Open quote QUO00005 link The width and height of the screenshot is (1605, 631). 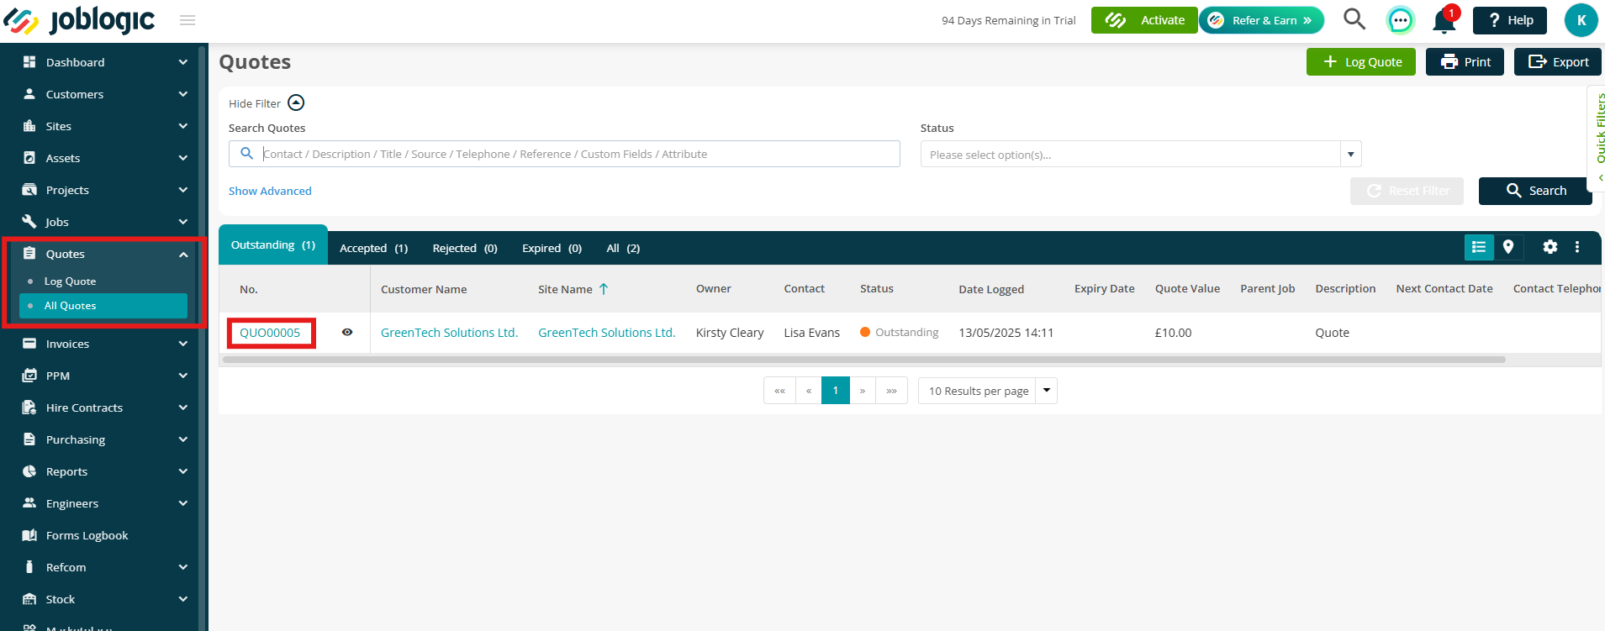pyautogui.click(x=270, y=333)
